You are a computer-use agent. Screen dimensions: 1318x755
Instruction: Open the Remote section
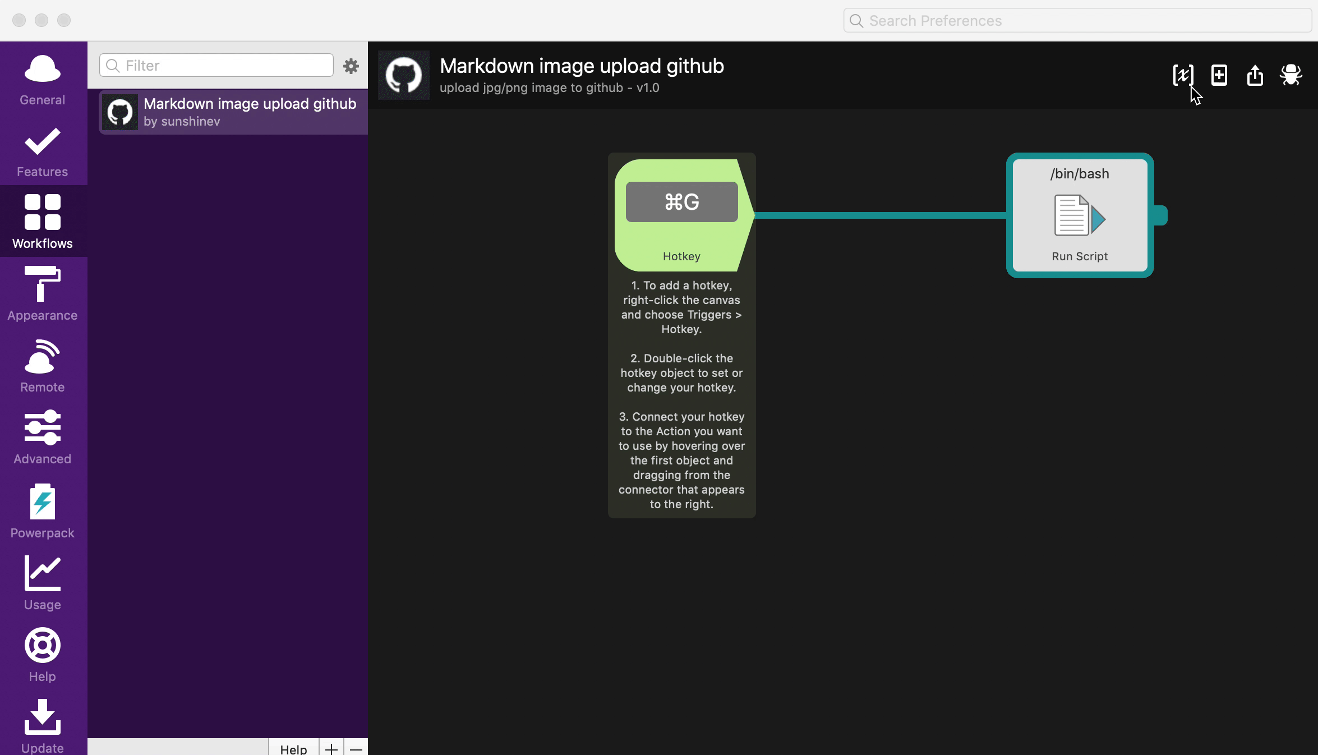(43, 365)
